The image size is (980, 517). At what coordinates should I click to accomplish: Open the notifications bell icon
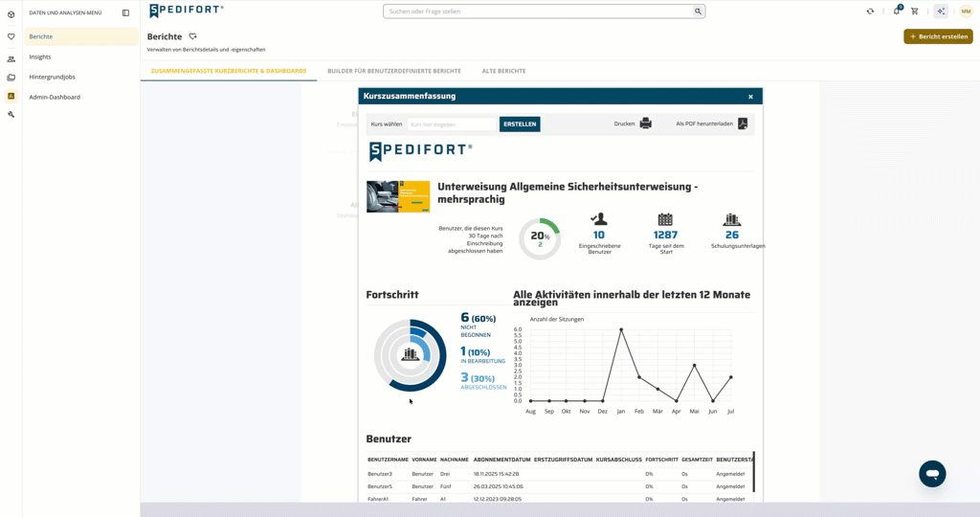pyautogui.click(x=897, y=11)
